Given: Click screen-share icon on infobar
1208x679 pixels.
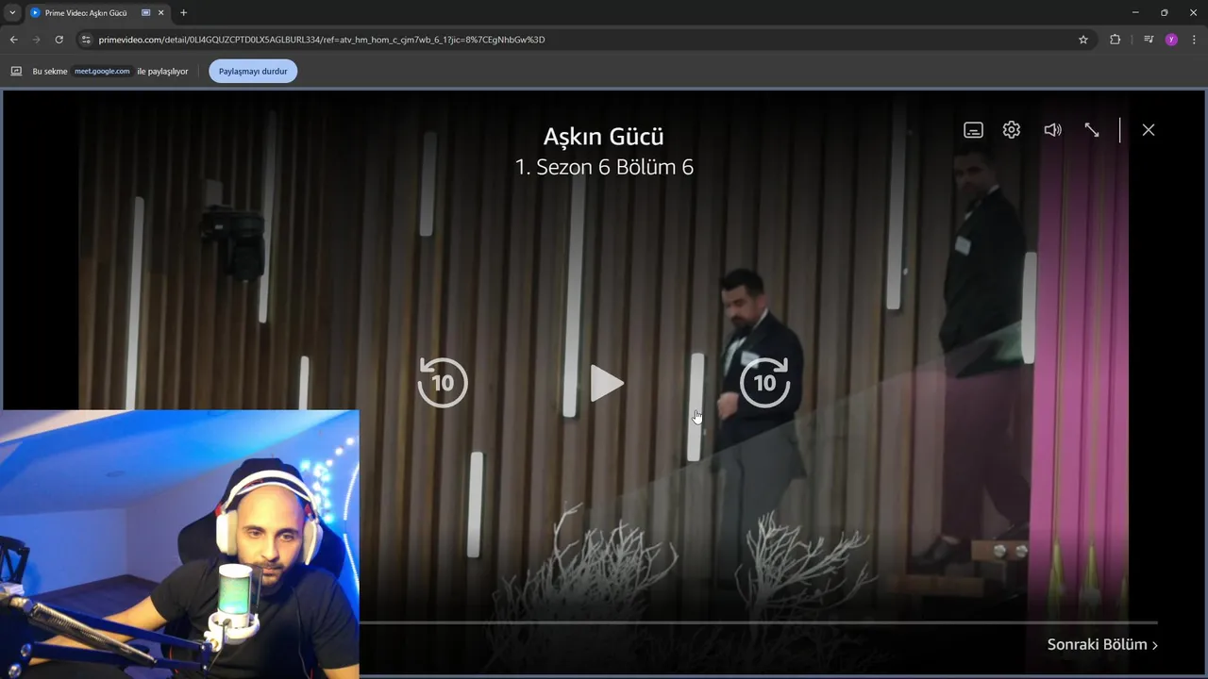Looking at the screenshot, I should 16,71.
